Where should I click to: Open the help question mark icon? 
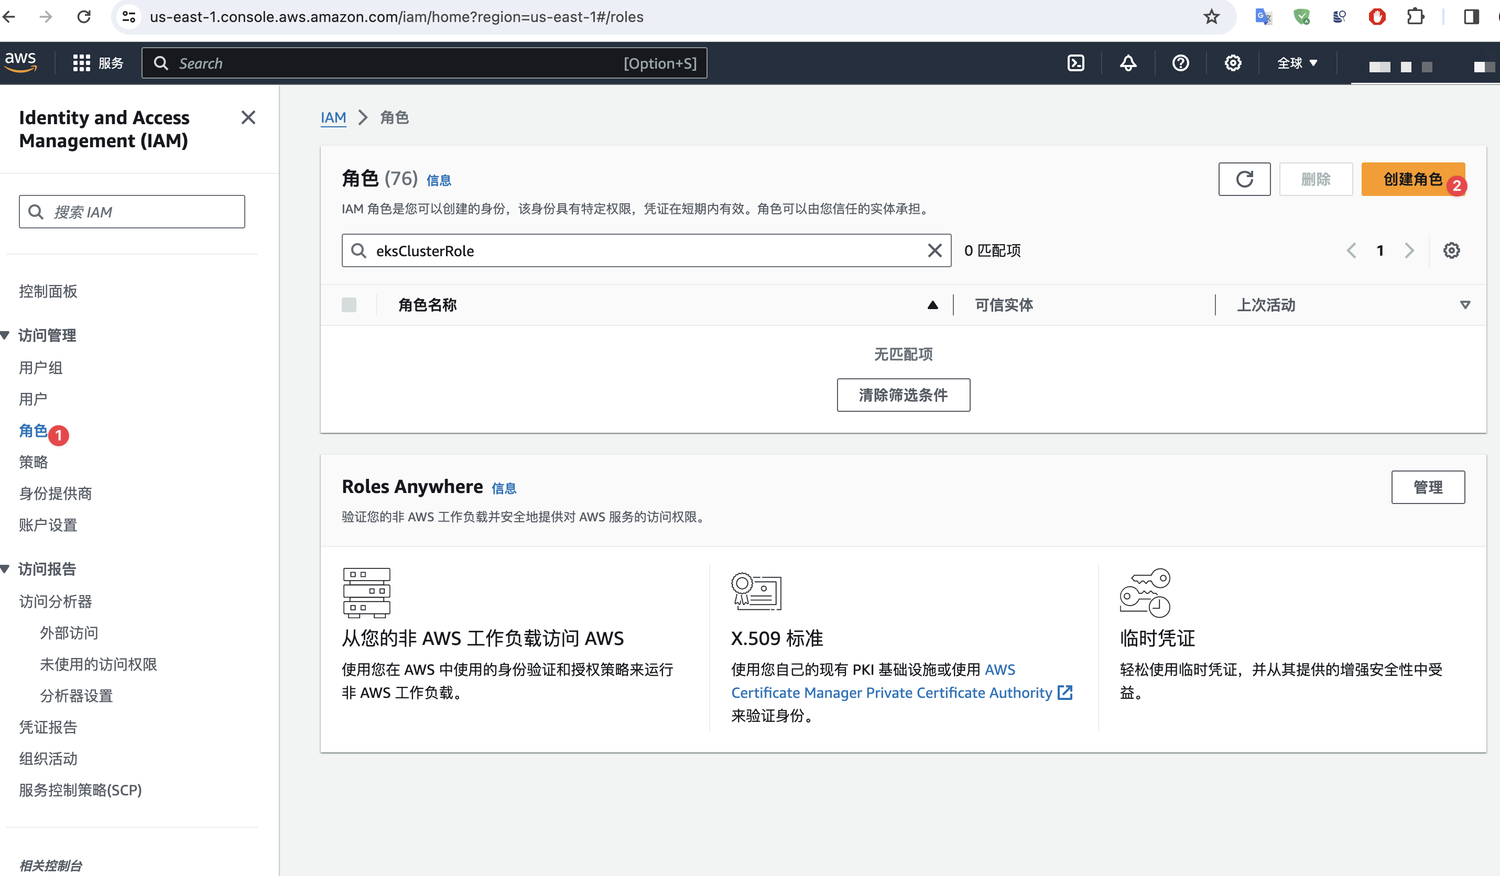coord(1180,63)
